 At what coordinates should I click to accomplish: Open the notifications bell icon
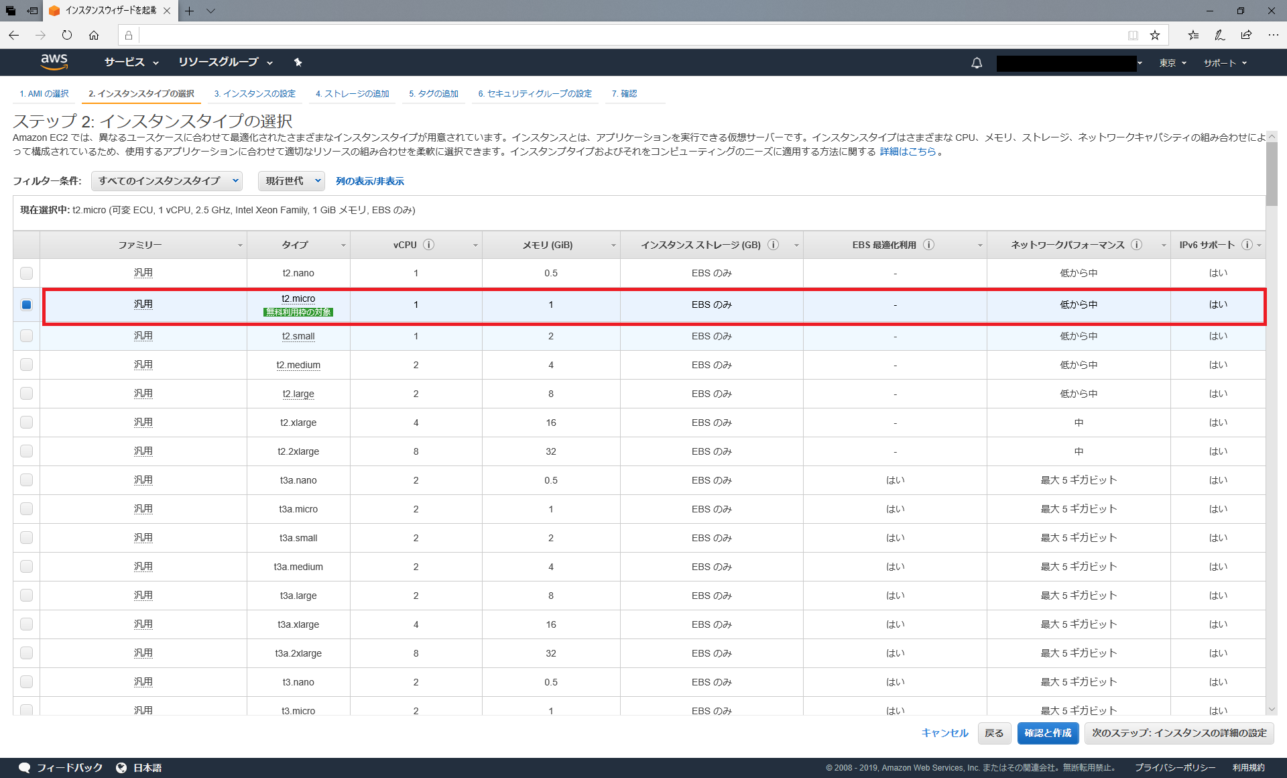click(x=977, y=63)
